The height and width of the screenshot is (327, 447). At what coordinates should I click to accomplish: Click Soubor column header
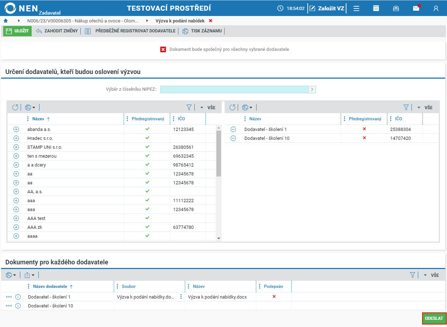tap(129, 286)
